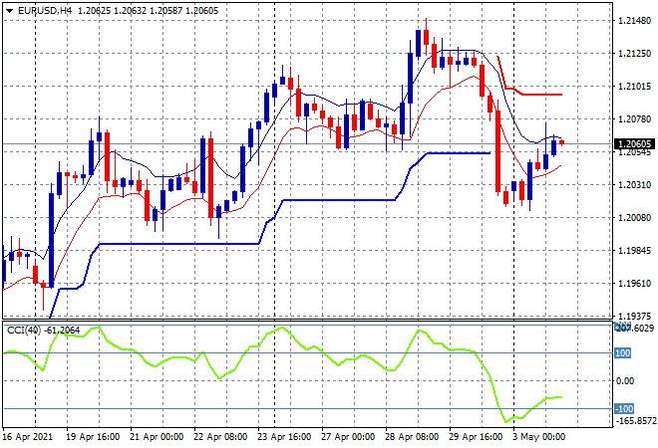The height and width of the screenshot is (448, 658).
Task: Click the CCI -100 level label
Action: (x=624, y=408)
